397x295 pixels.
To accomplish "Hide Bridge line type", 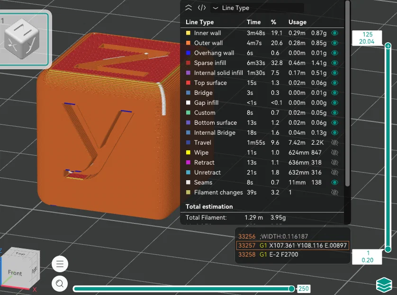I will tap(335, 93).
